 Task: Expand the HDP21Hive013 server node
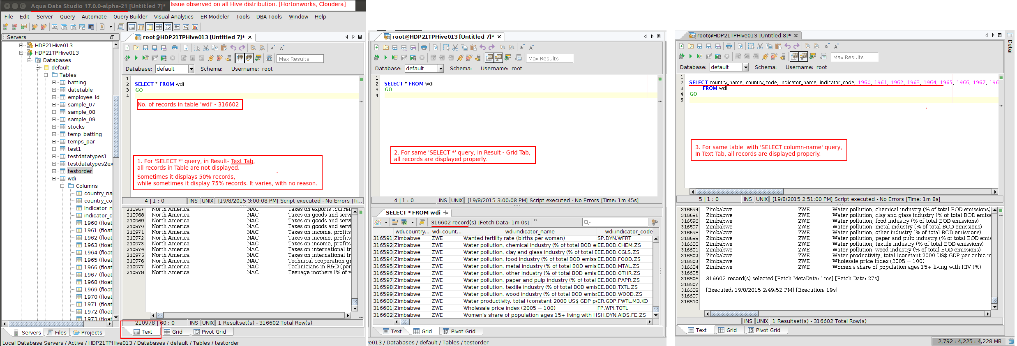click(21, 45)
